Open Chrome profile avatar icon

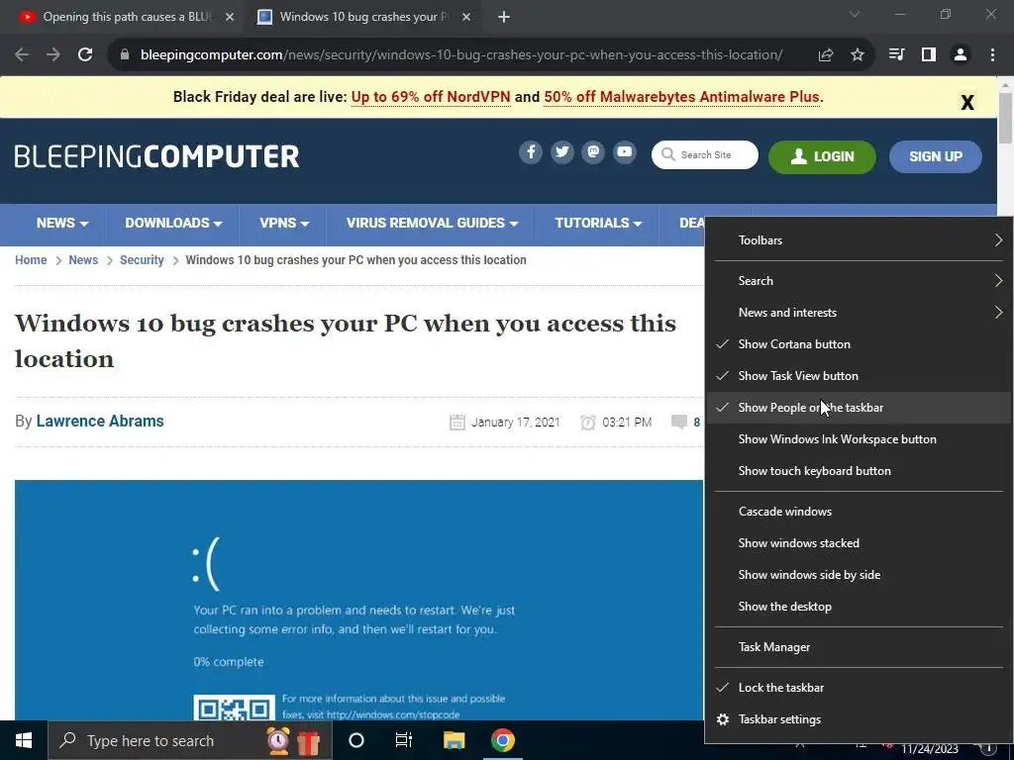[961, 55]
